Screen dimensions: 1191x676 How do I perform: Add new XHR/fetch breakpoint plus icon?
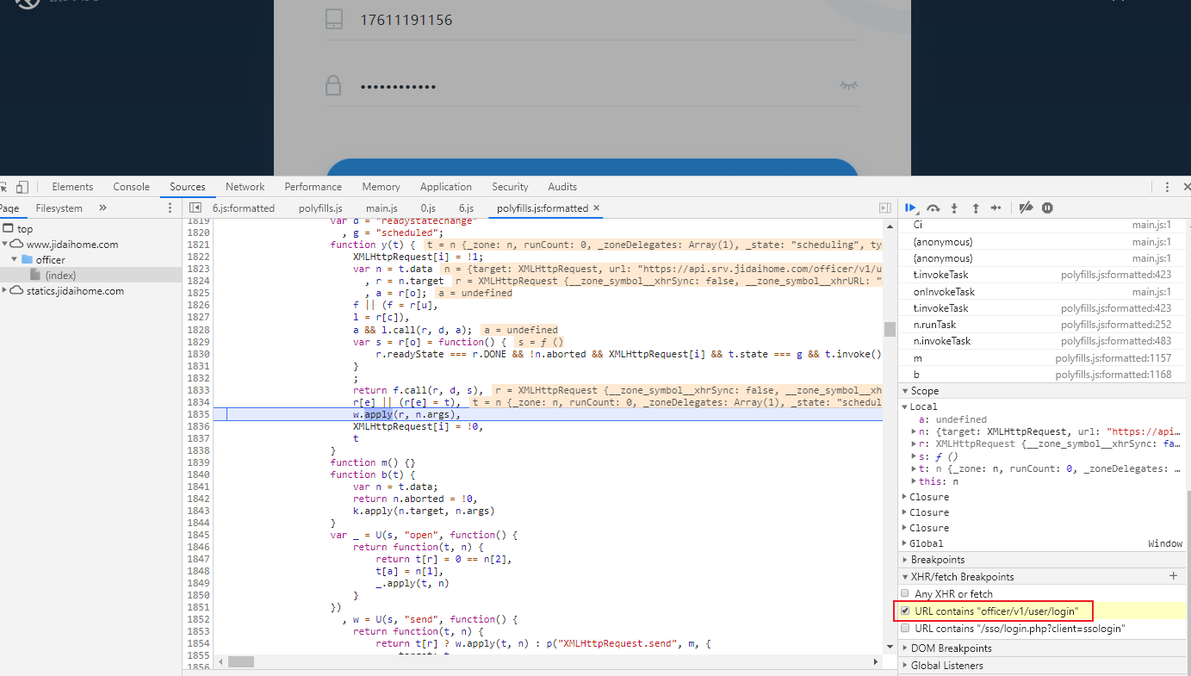coord(1173,576)
